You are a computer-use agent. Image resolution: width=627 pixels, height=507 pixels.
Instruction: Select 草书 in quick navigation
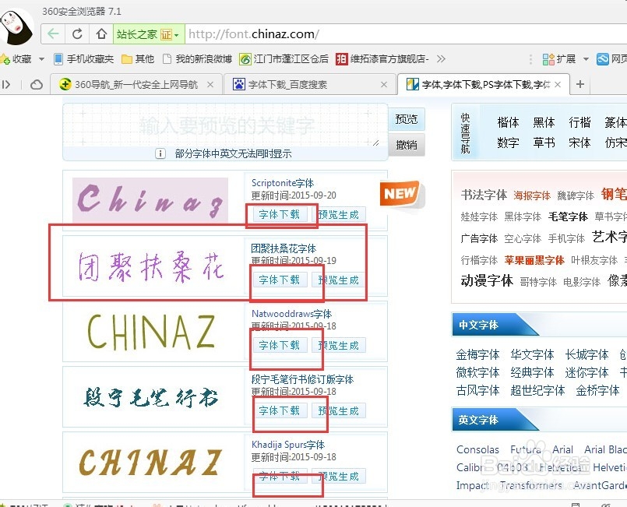(x=544, y=143)
